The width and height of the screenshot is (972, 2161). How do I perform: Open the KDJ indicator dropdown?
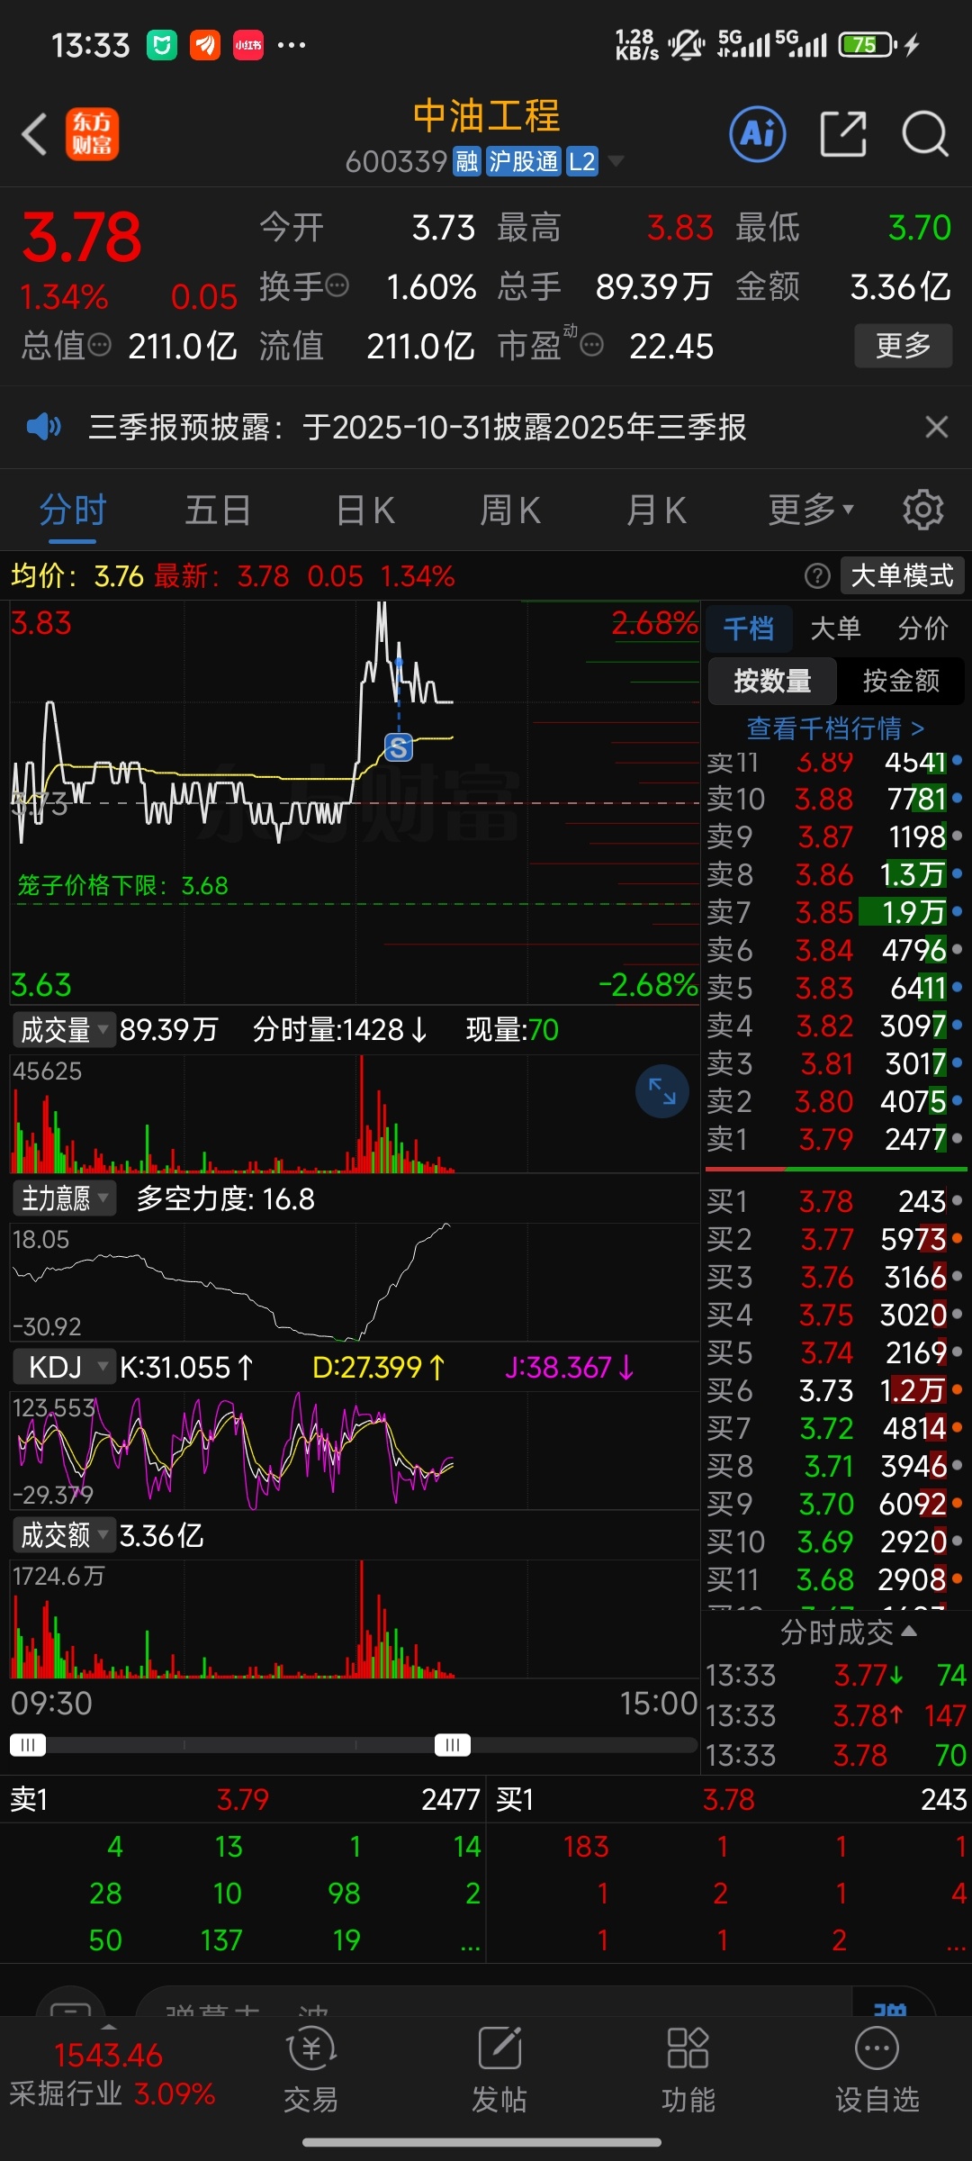63,1367
